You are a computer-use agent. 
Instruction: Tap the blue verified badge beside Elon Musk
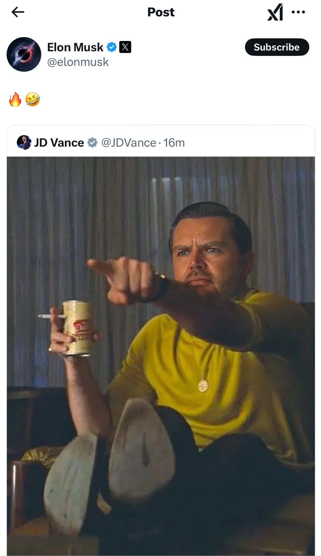(x=111, y=47)
